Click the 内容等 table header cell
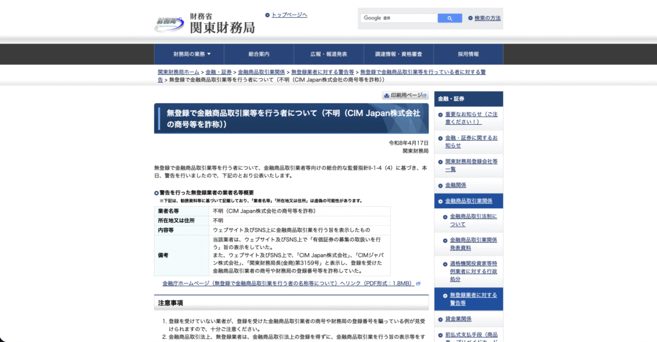657x342 pixels. (182, 230)
